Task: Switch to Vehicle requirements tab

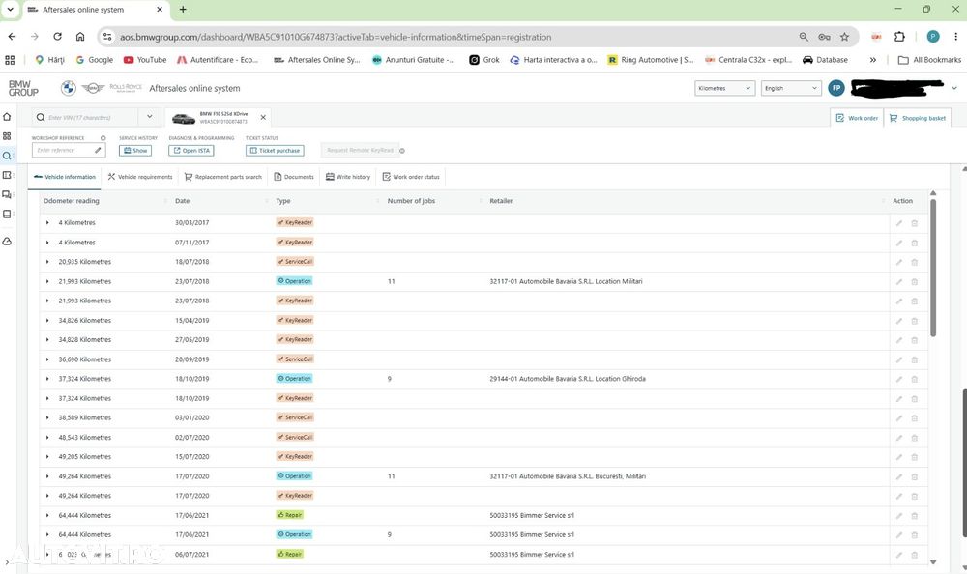Action: pyautogui.click(x=140, y=177)
